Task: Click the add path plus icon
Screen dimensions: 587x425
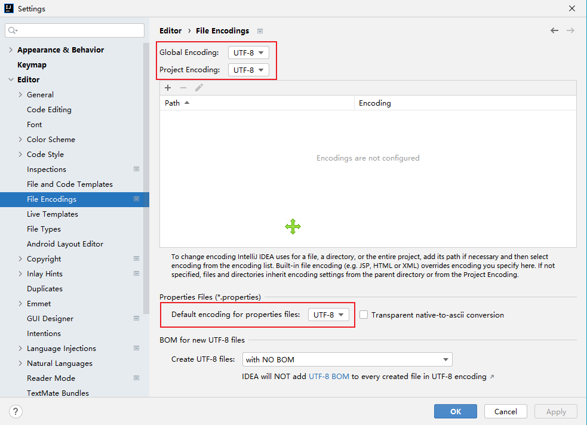Action: [168, 88]
